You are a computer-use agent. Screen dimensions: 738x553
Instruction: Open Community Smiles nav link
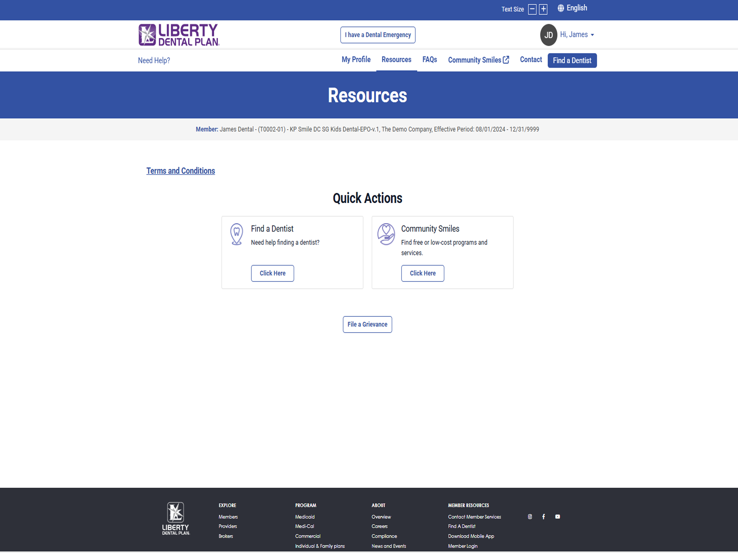[x=478, y=60]
